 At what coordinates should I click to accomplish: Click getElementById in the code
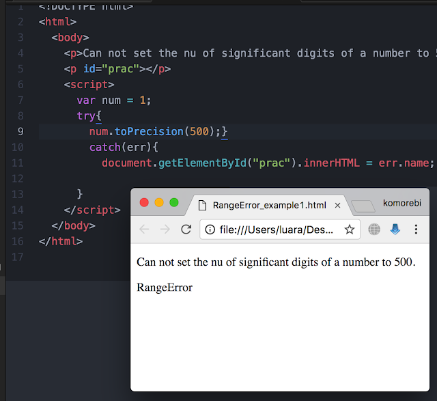tap(202, 163)
